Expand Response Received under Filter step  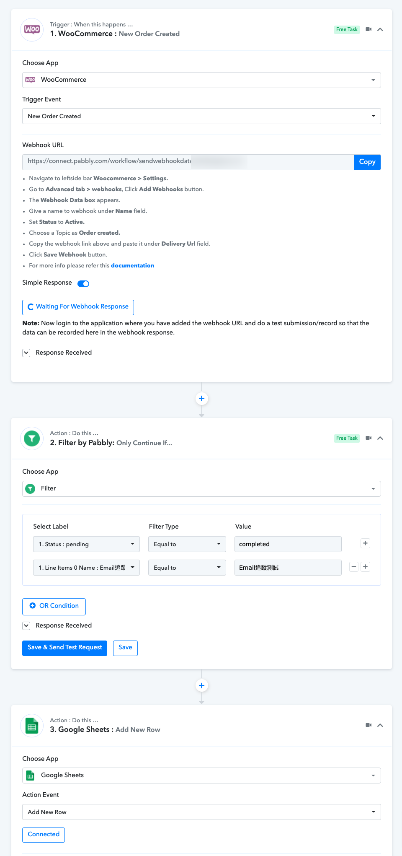(x=26, y=625)
